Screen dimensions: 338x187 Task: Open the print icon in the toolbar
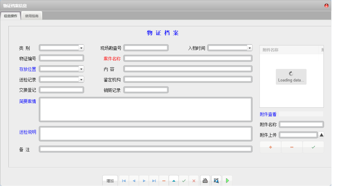pos(205,180)
